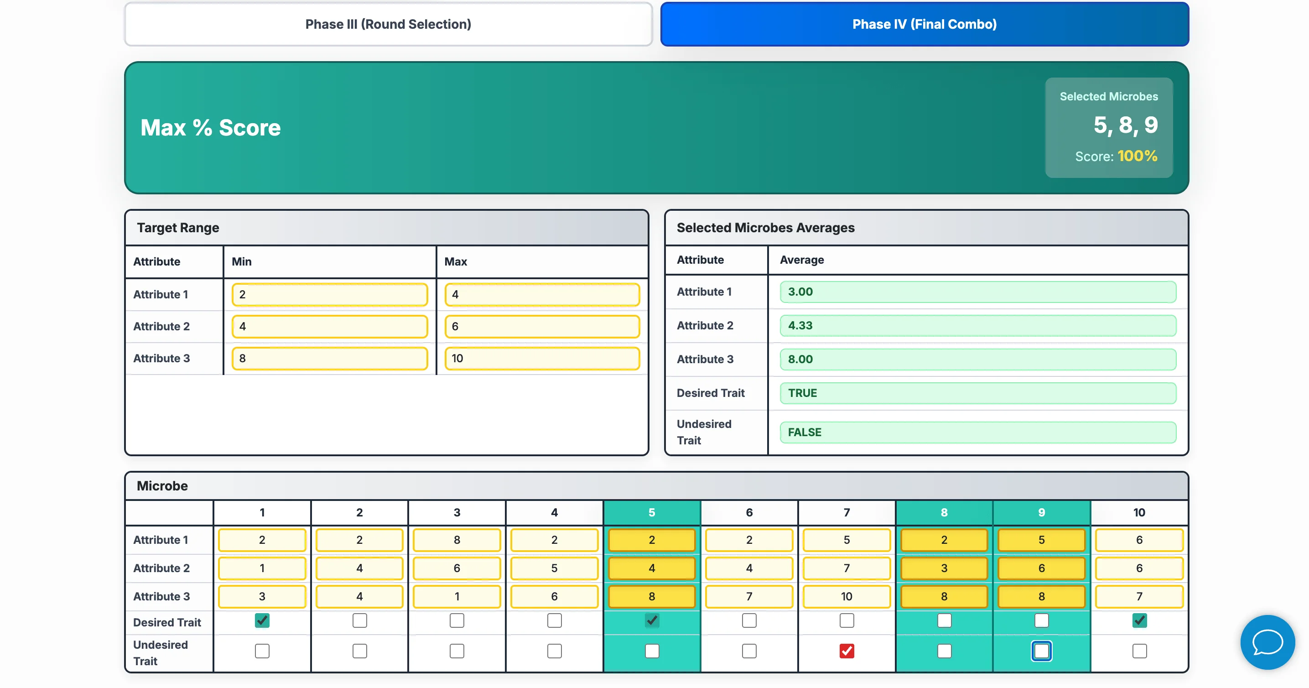Edit Microbe 5's Attribute 3 value of 8

[651, 597]
